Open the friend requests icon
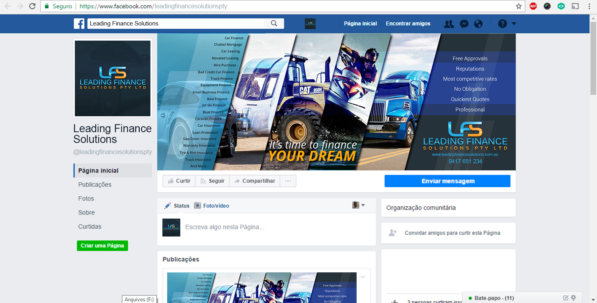This screenshot has height=303, width=597. (449, 23)
